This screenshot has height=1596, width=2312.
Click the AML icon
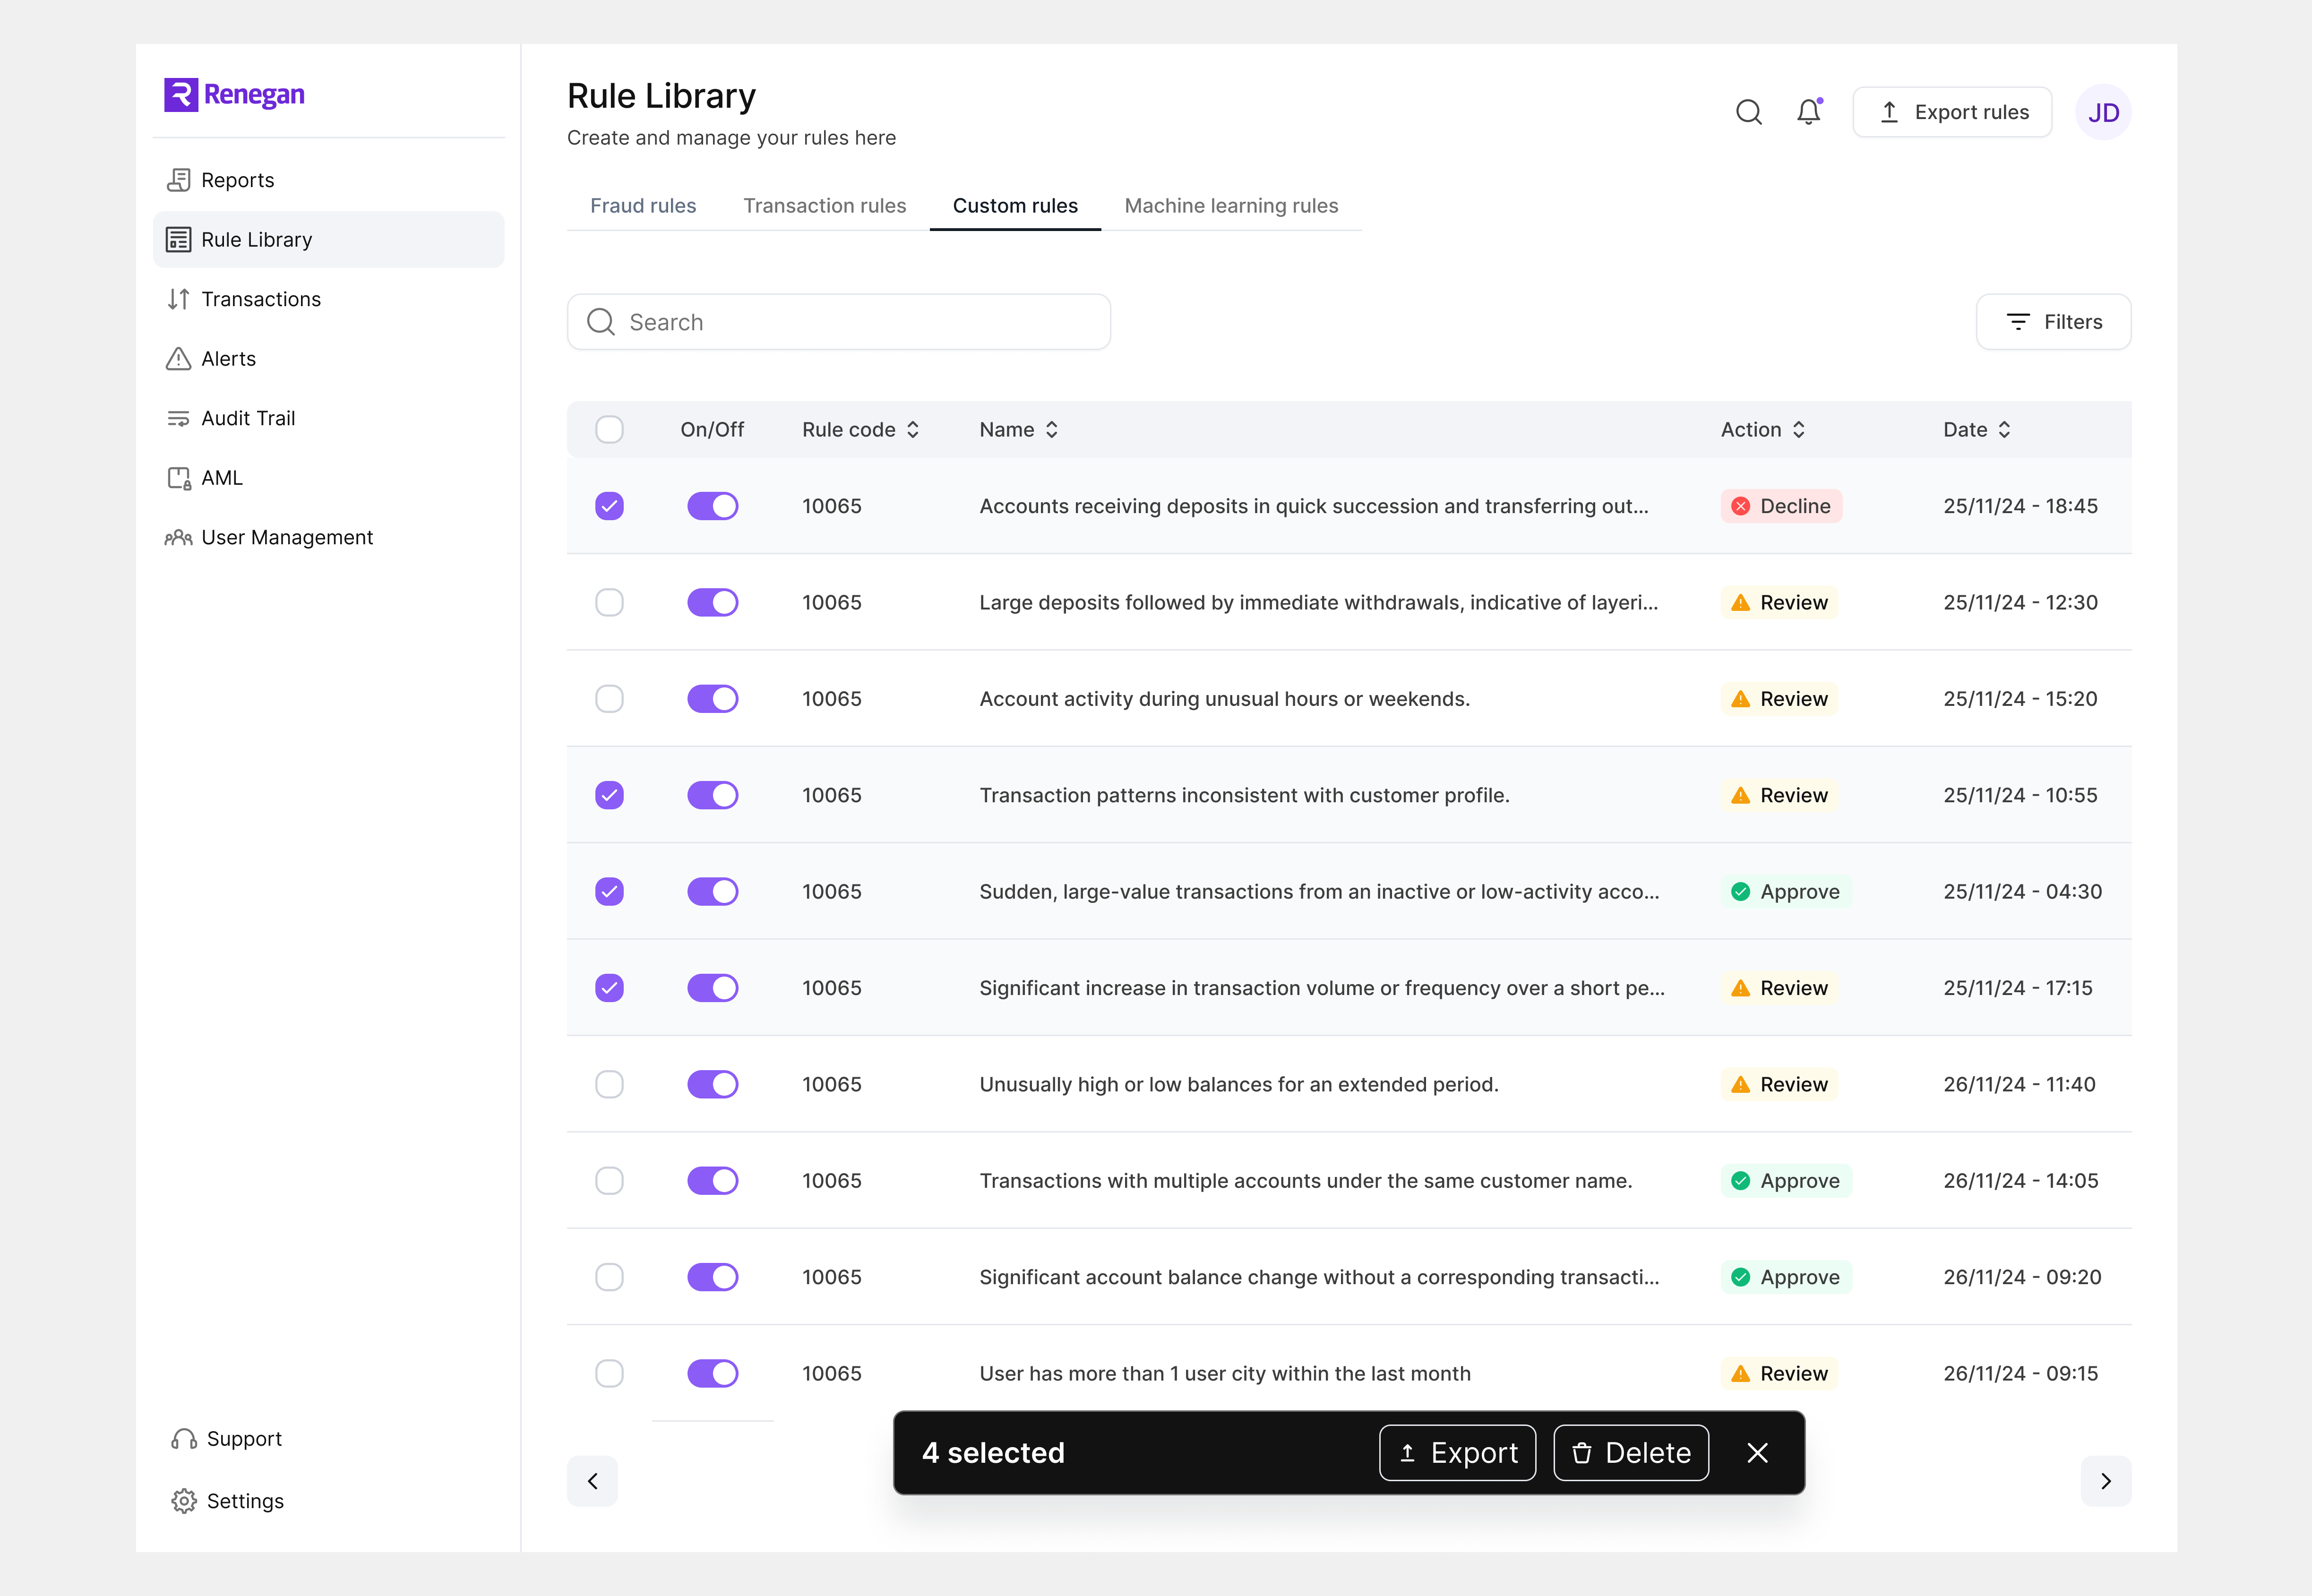(178, 478)
